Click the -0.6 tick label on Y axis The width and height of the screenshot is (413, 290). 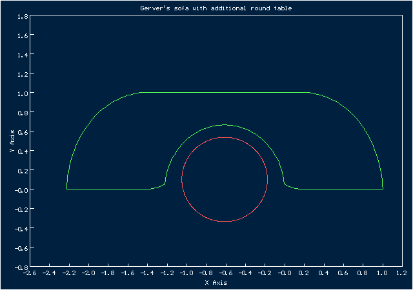(21, 248)
